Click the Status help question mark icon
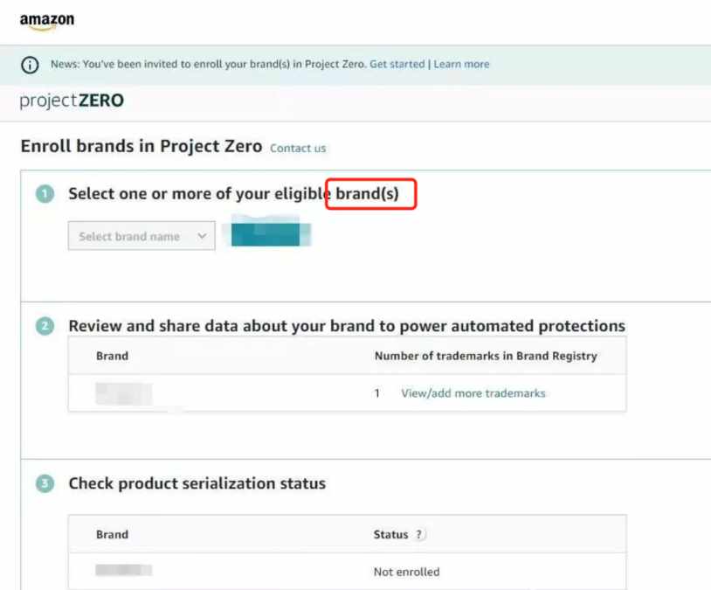 [x=419, y=535]
